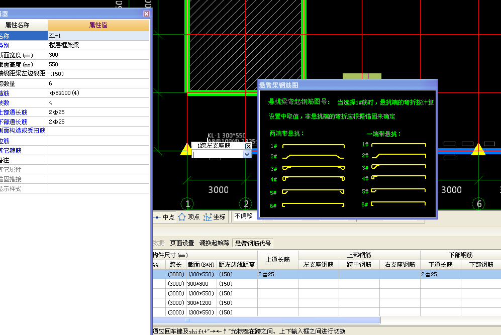Click the 左支座钢筋 column header
The height and width of the screenshot is (335, 501).
click(318, 265)
